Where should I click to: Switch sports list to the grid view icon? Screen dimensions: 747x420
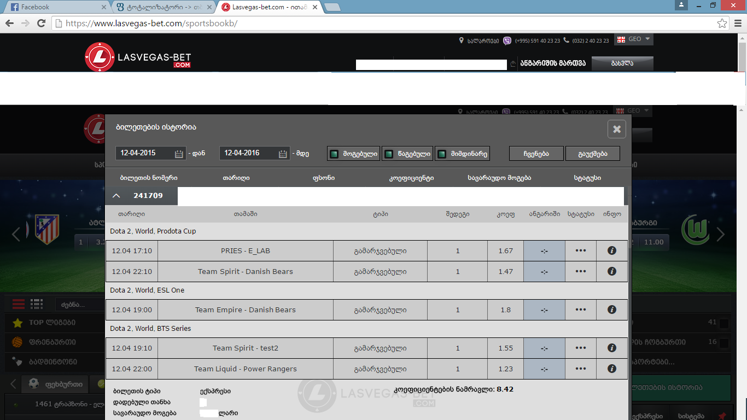coord(37,304)
